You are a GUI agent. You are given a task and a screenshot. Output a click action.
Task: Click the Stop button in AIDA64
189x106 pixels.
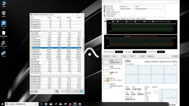[114, 56]
